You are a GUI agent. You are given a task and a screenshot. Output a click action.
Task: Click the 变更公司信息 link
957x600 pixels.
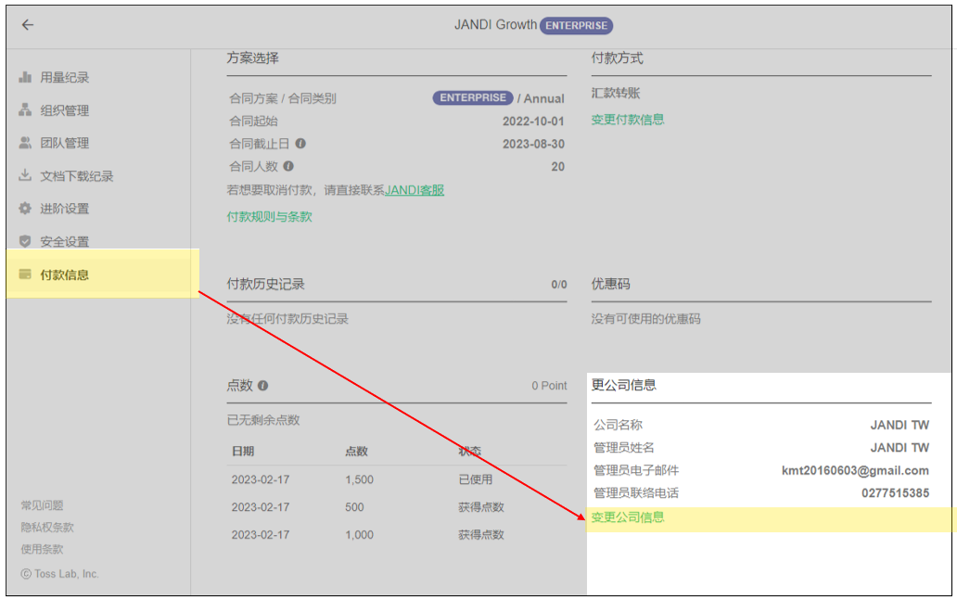[628, 517]
